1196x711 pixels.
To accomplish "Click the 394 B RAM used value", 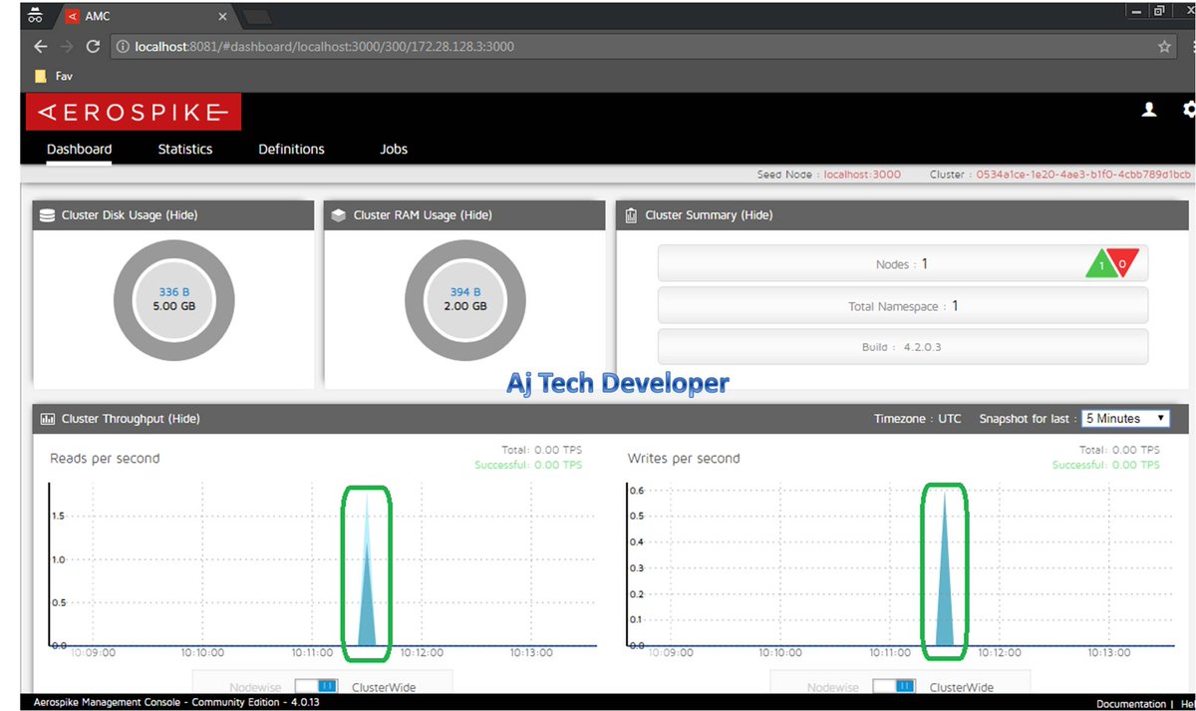I will coord(465,292).
